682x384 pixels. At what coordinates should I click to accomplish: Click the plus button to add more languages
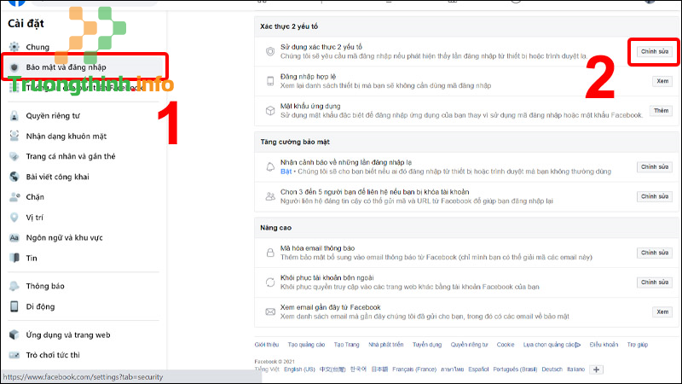(x=596, y=369)
